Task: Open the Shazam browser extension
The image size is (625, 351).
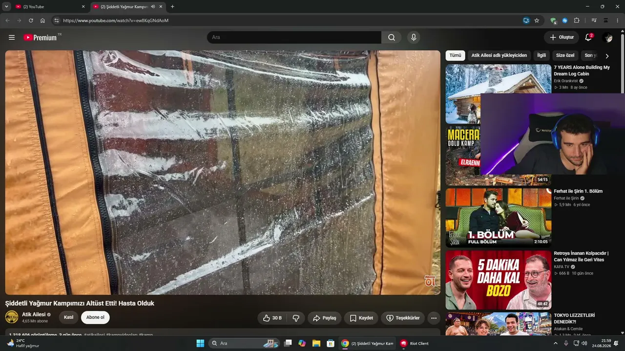Action: pyautogui.click(x=564, y=20)
